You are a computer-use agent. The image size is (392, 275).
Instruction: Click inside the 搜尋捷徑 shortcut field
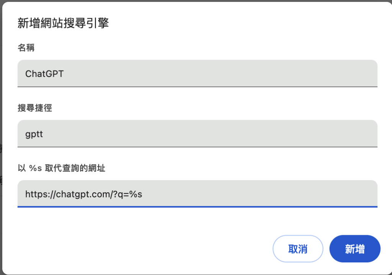point(191,133)
